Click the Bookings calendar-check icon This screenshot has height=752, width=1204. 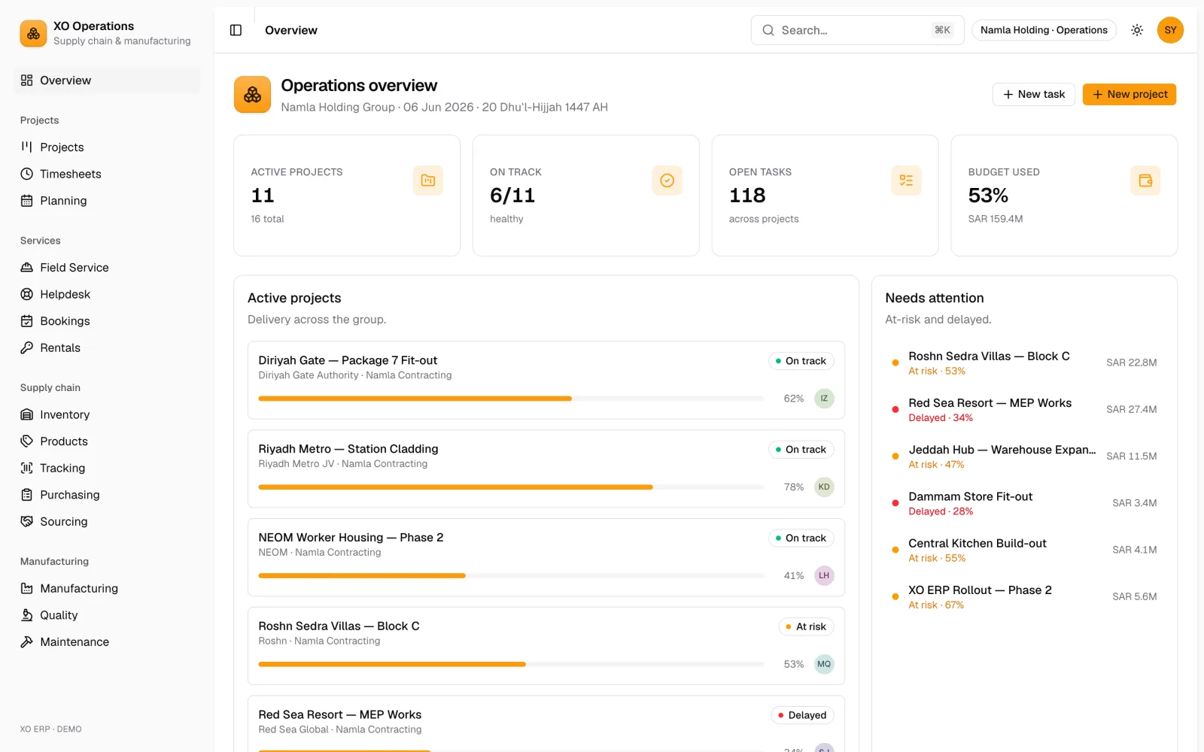[27, 321]
